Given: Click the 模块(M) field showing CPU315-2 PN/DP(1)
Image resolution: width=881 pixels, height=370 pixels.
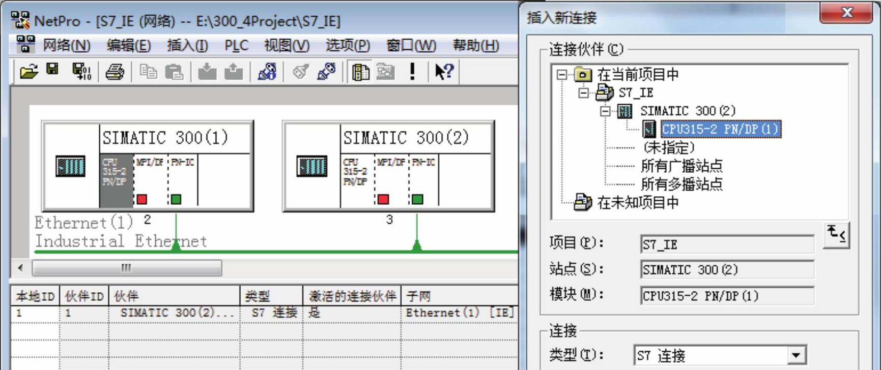Looking at the screenshot, I should (x=727, y=295).
